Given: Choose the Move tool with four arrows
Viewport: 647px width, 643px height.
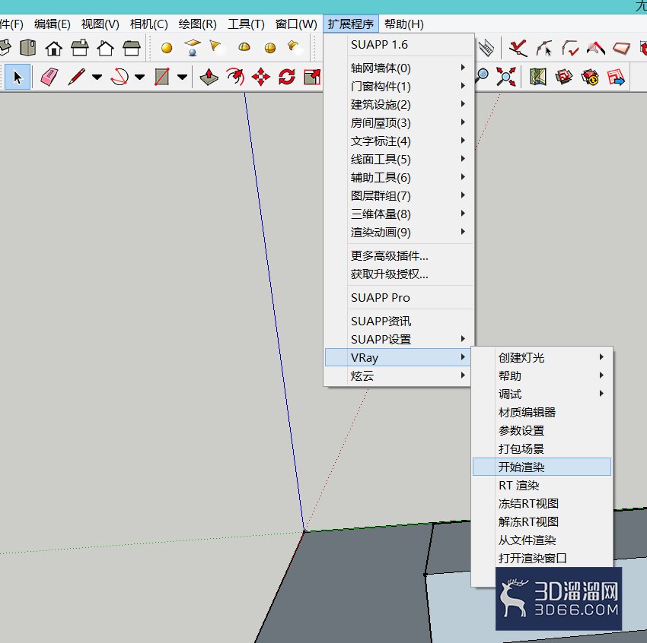Looking at the screenshot, I should coord(261,77).
